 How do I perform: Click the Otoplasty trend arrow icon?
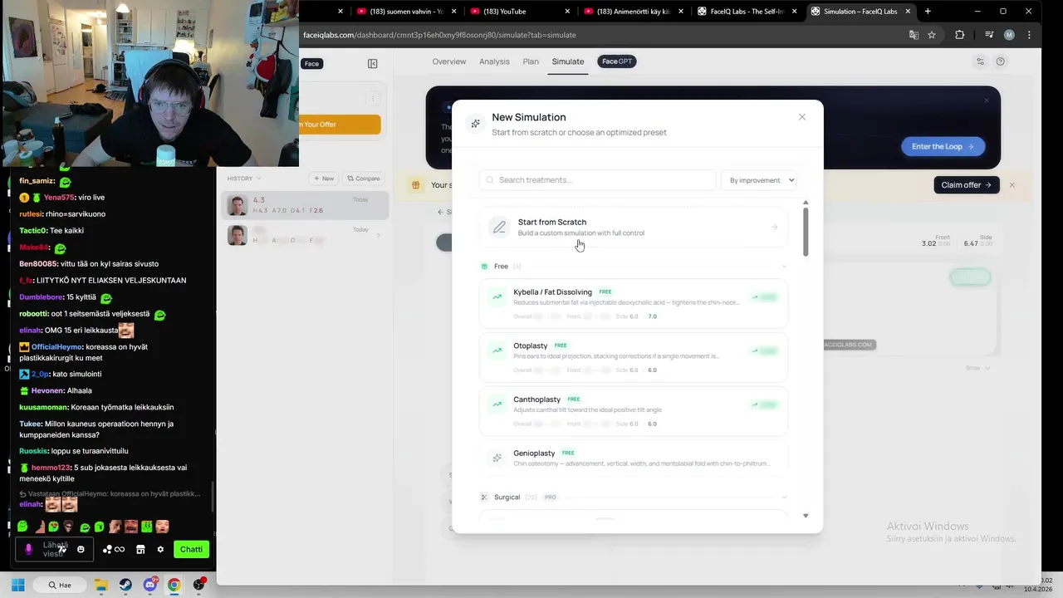[497, 350]
